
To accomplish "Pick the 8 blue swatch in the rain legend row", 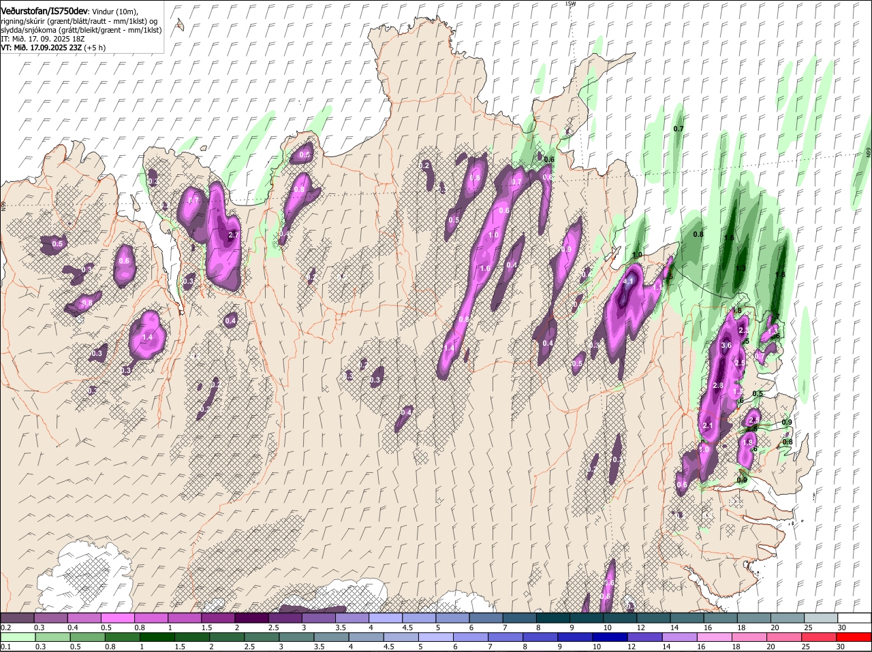I will (x=541, y=637).
